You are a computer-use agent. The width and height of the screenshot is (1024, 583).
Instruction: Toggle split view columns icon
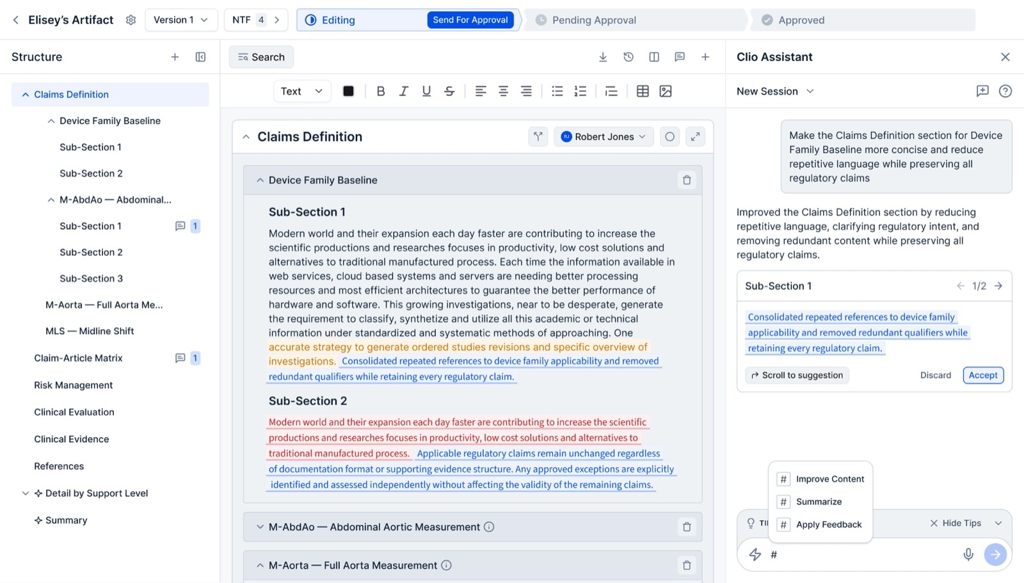click(x=654, y=57)
